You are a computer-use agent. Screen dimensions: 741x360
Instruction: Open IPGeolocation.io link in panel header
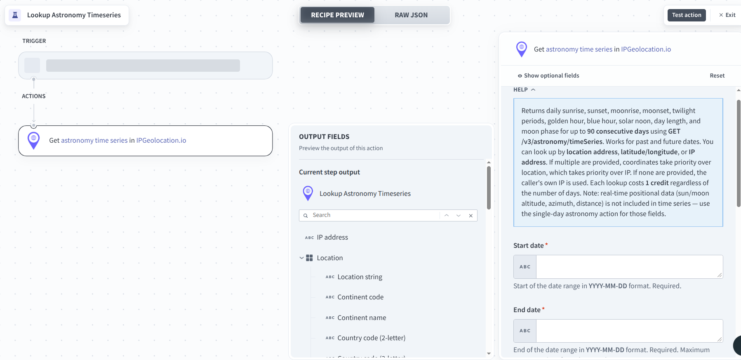click(x=646, y=49)
